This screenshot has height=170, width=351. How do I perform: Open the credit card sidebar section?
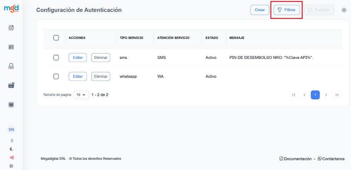11,85
